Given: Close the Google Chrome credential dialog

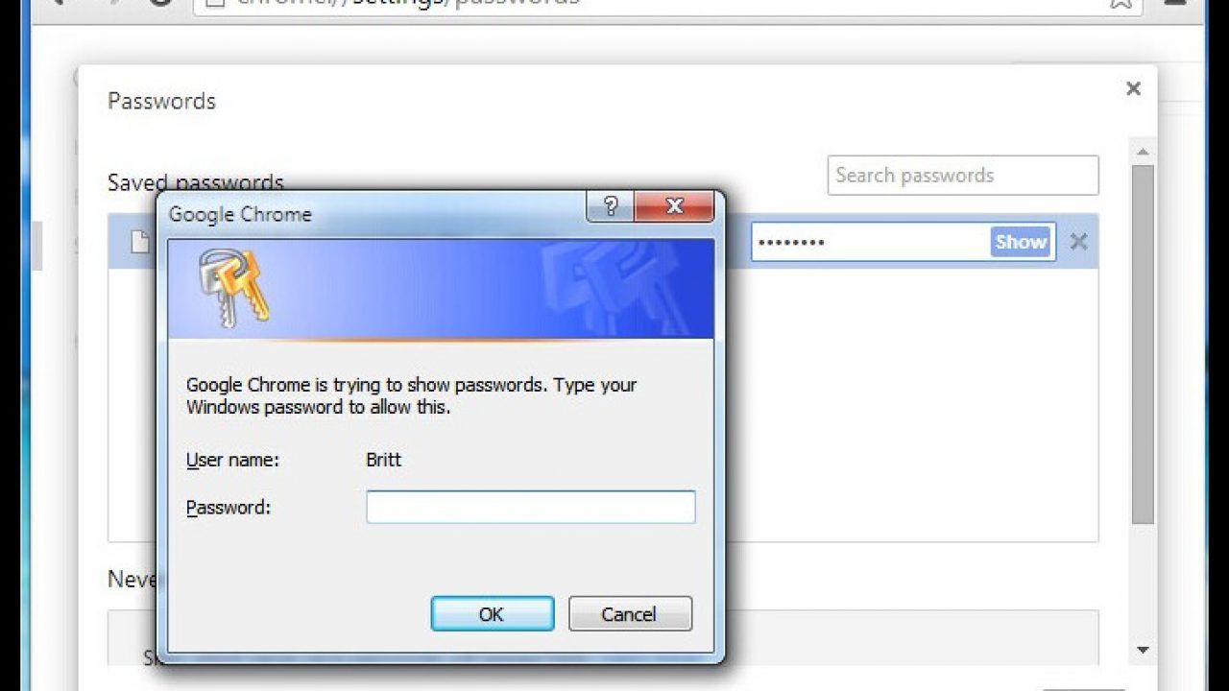Looking at the screenshot, I should 674,205.
